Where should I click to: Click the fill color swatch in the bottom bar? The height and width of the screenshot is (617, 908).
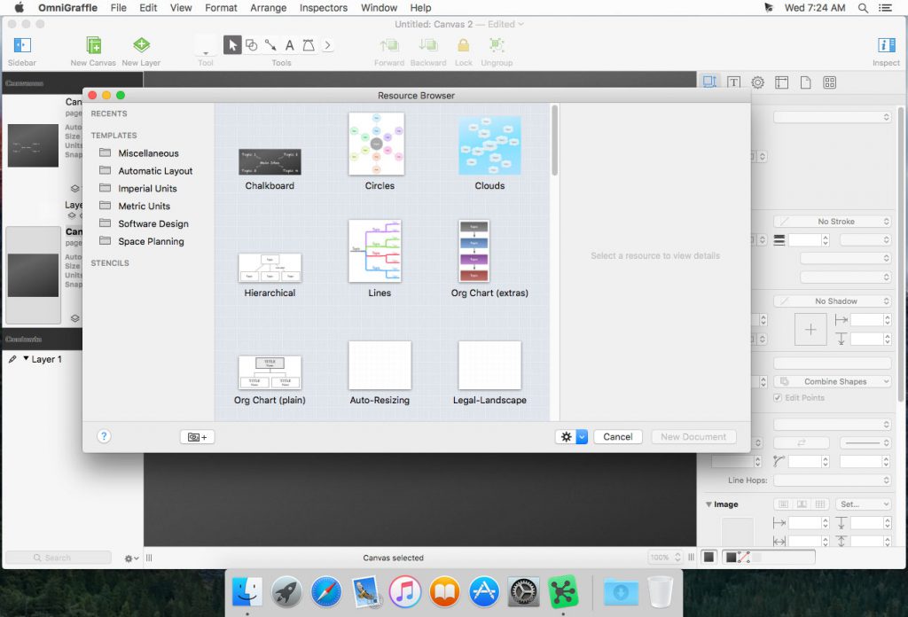709,557
